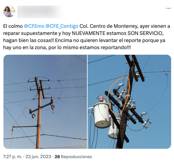Select the tweet text starting with El colmo
174x162 pixels.
tap(87, 37)
